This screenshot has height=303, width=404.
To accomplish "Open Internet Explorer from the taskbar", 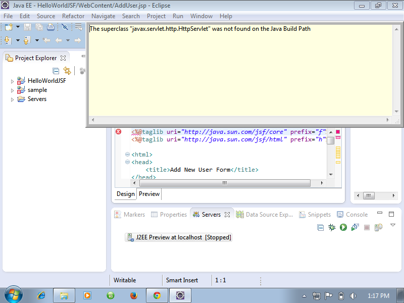I will tap(41, 295).
